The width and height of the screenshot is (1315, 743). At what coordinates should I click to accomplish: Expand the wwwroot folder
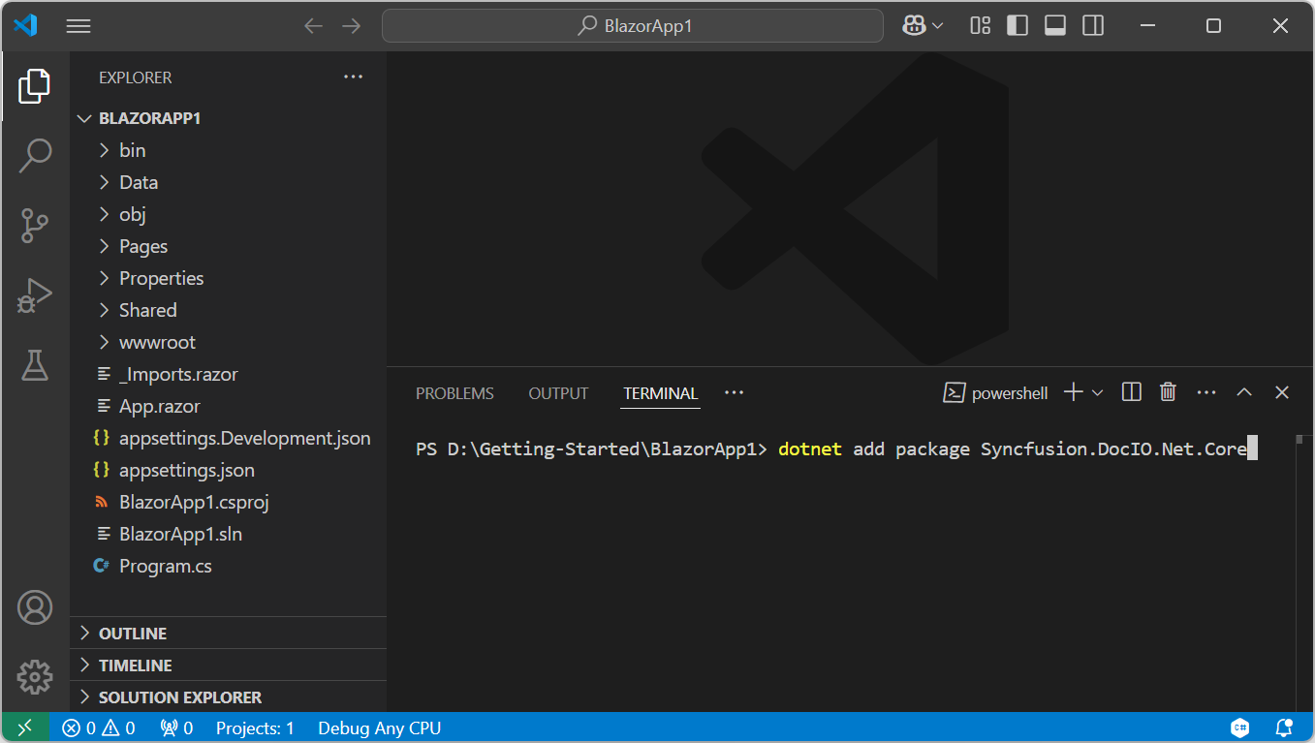click(x=228, y=342)
